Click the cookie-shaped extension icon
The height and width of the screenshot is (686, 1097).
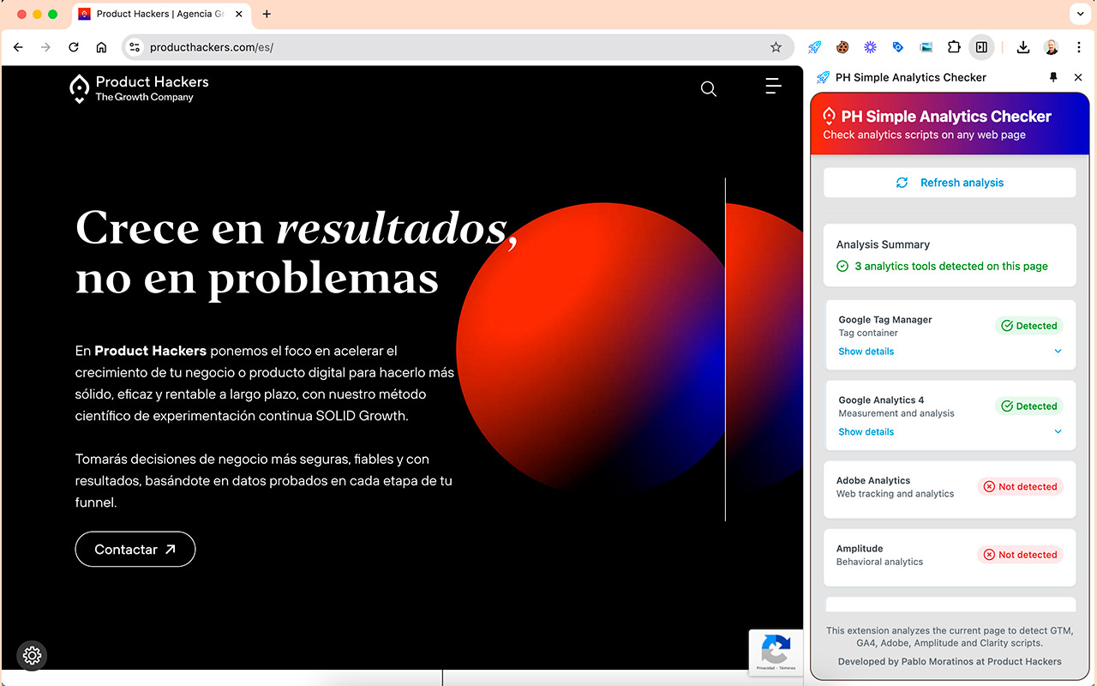point(842,47)
